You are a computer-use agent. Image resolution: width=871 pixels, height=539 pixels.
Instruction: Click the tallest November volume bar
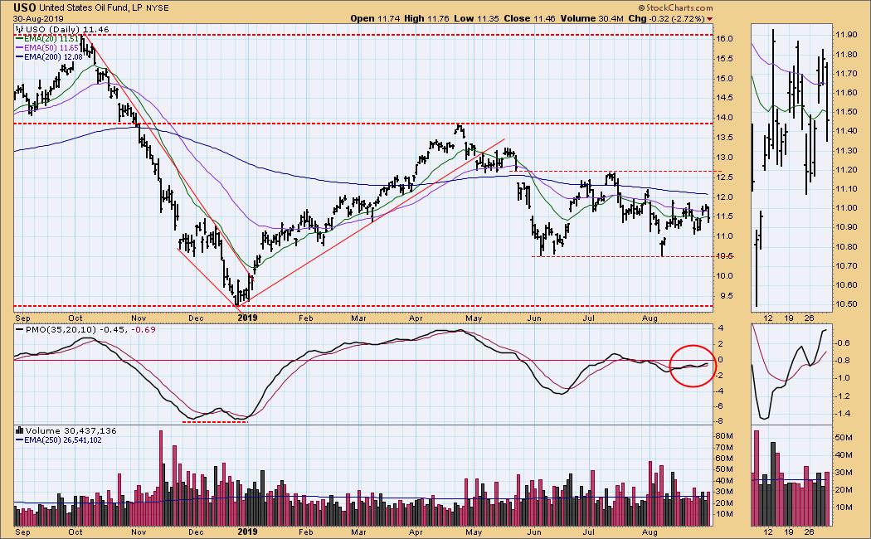[x=162, y=478]
